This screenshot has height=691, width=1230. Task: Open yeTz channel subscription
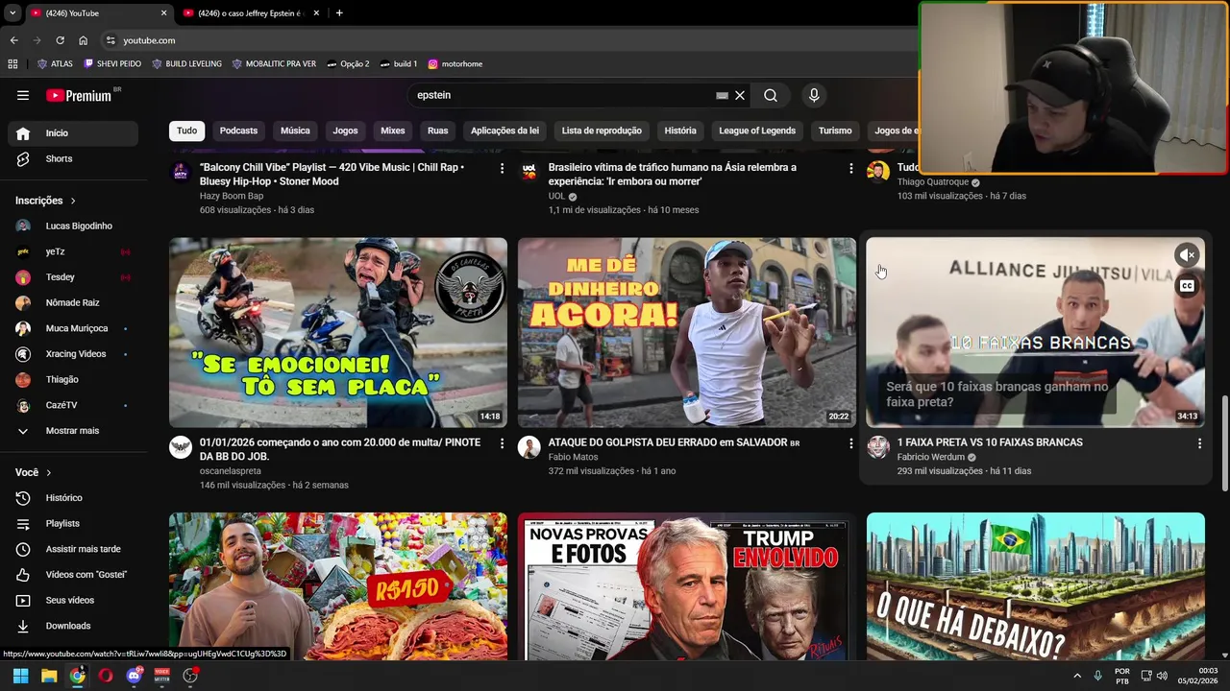[x=73, y=251]
